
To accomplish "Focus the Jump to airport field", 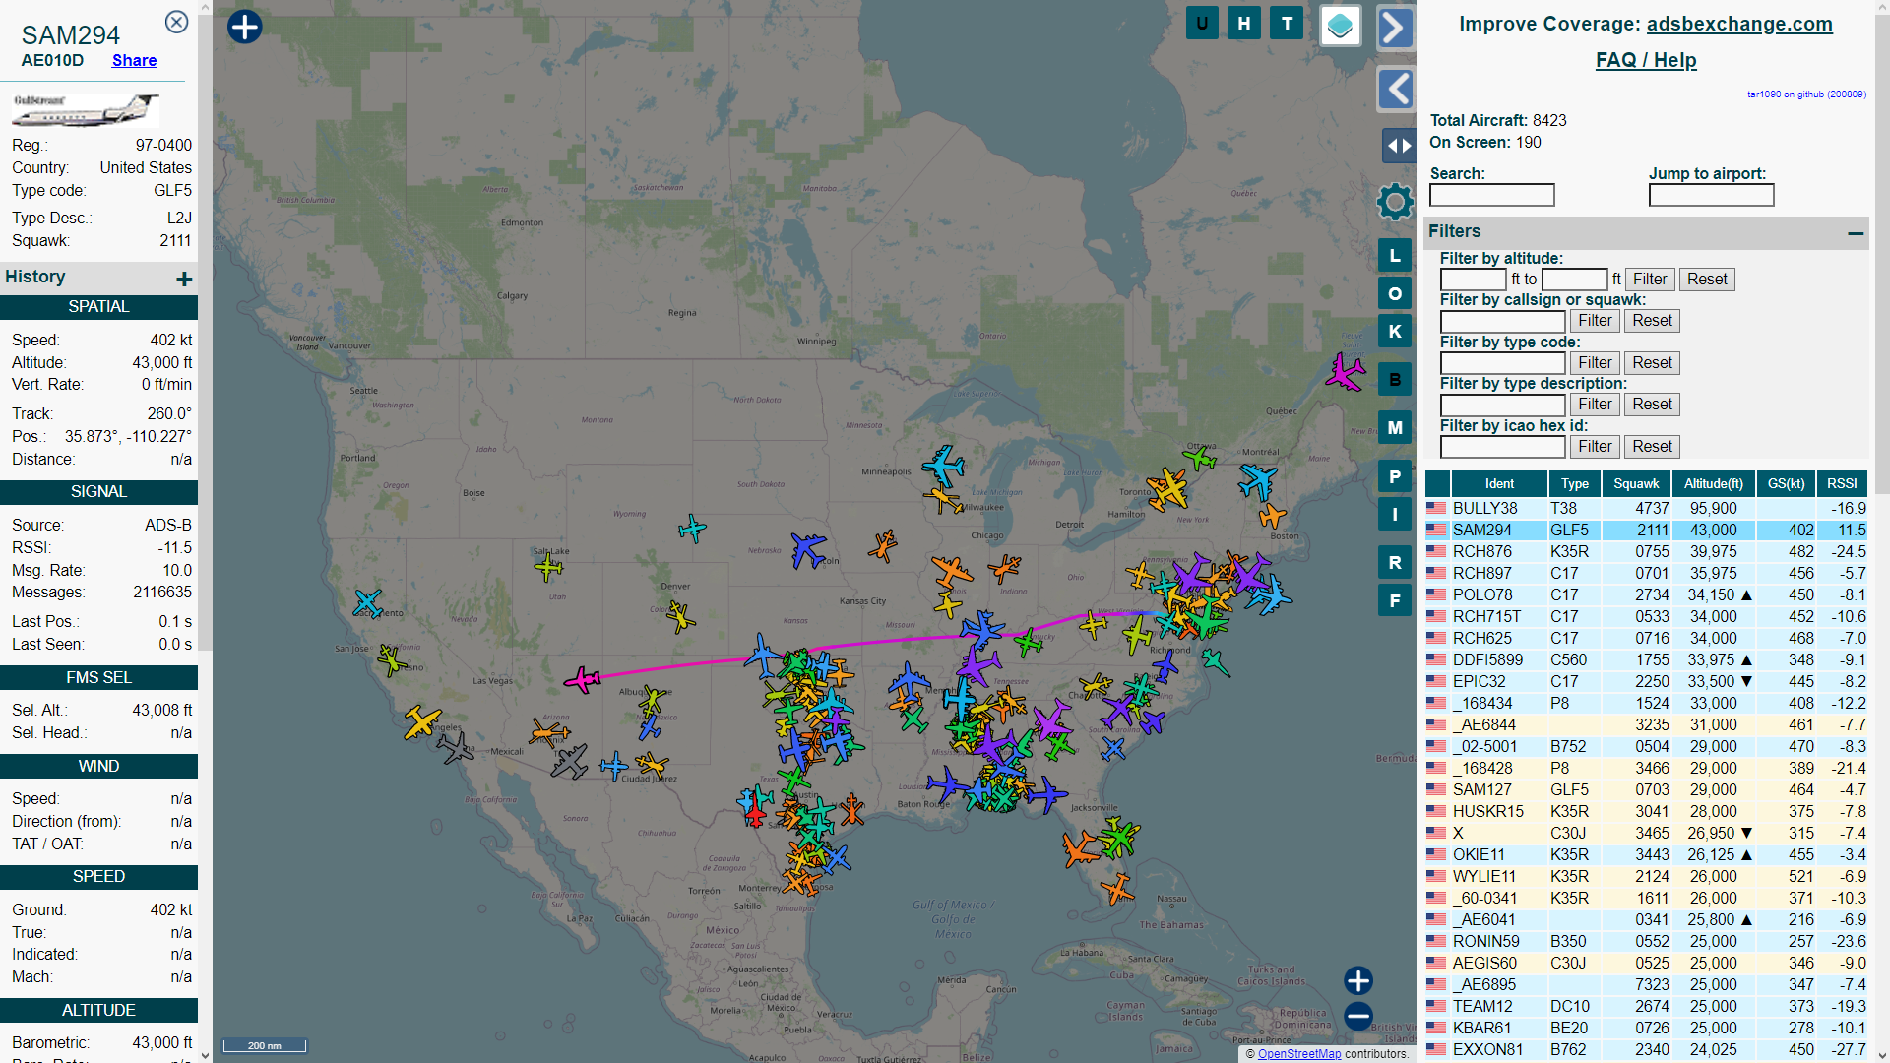I will point(1711,195).
